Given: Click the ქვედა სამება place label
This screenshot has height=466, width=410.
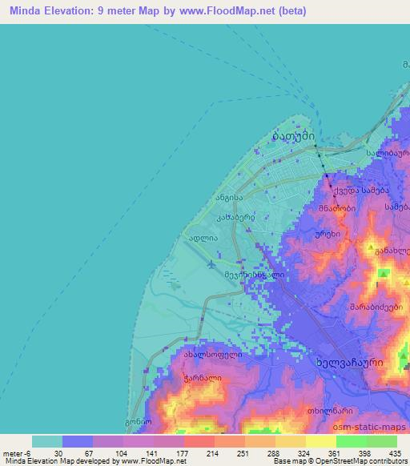Looking at the screenshot, I should click(361, 190).
